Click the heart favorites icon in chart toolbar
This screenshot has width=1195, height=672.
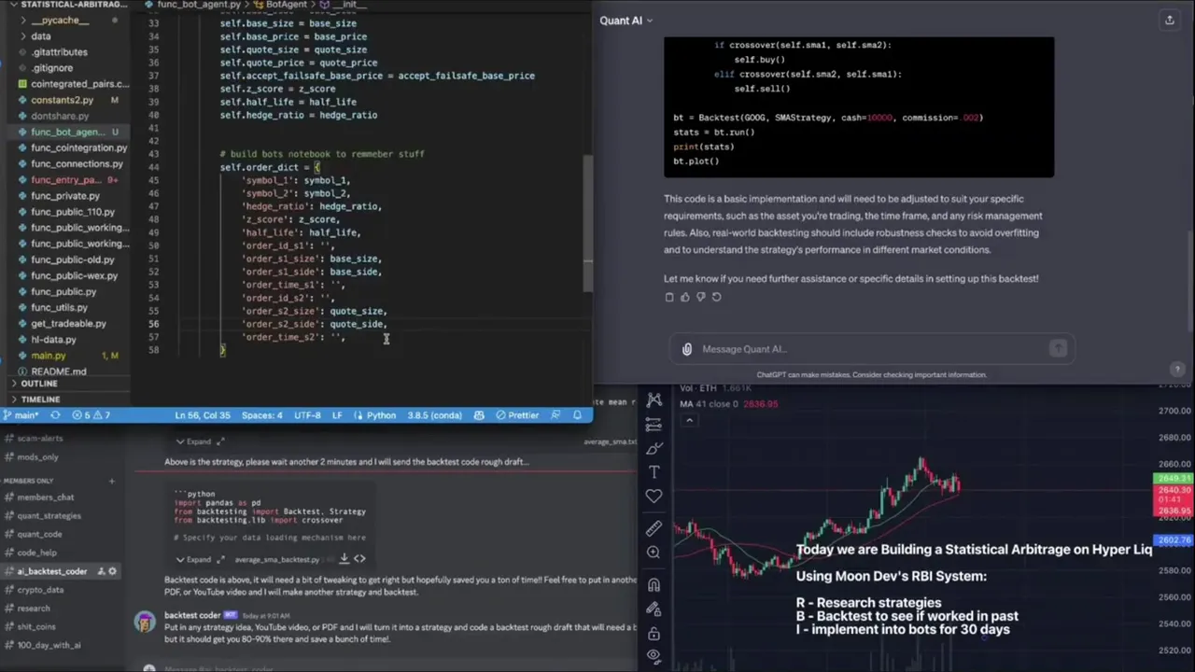654,497
